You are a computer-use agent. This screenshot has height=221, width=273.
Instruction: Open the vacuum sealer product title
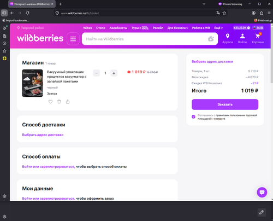67,77
